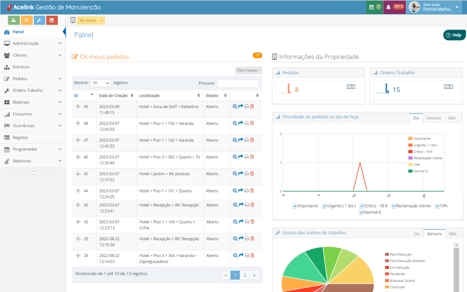Open the Mostrar records-per-page dropdown
The height and width of the screenshot is (292, 467).
[101, 83]
